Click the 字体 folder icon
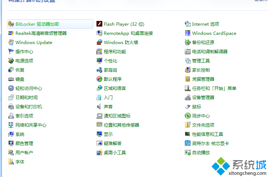This screenshot has width=268, height=177. (11, 162)
